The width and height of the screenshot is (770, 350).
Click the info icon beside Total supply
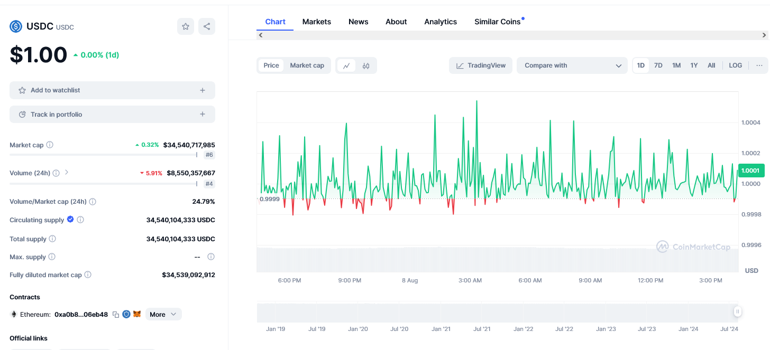click(52, 239)
